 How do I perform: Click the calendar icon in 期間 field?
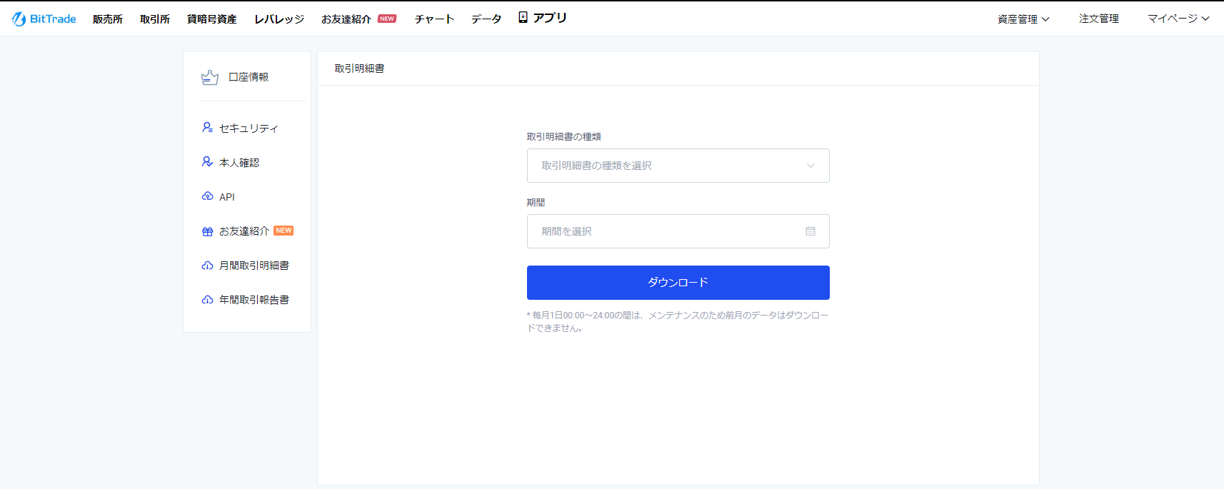pos(810,231)
